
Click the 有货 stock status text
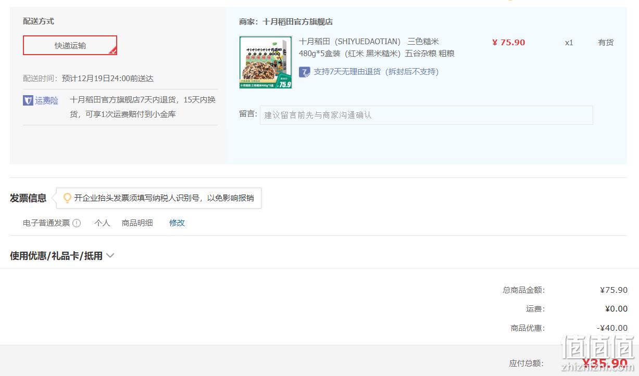[606, 43]
